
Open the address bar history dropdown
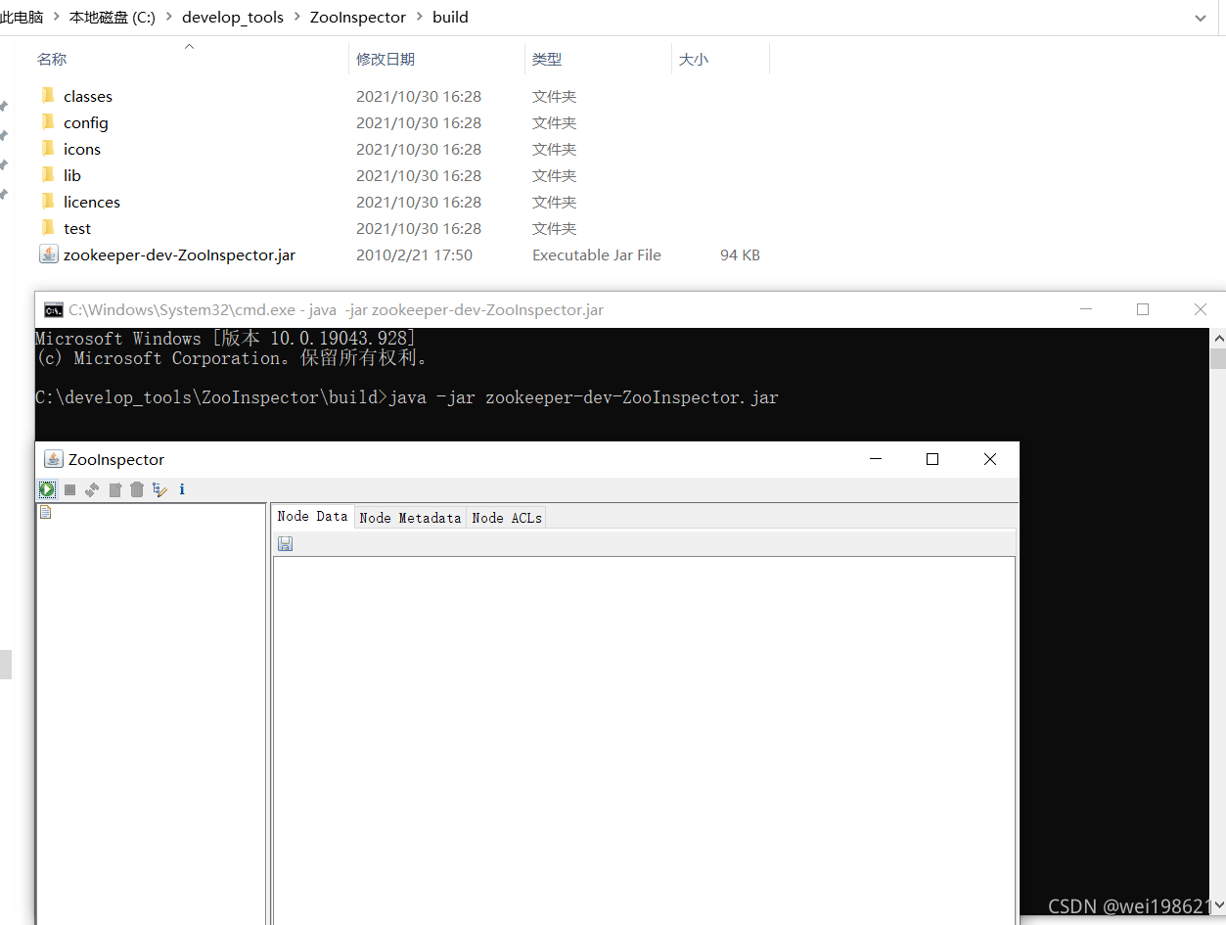coord(1202,18)
